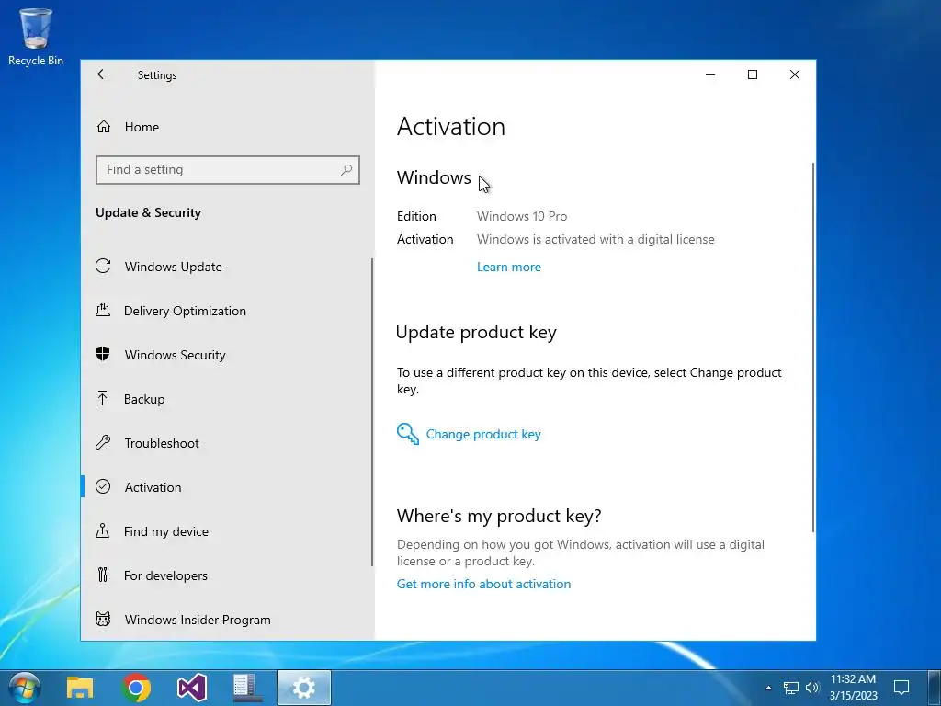Click the Find my device icon
Screen dimensions: 941x706
coord(103,530)
